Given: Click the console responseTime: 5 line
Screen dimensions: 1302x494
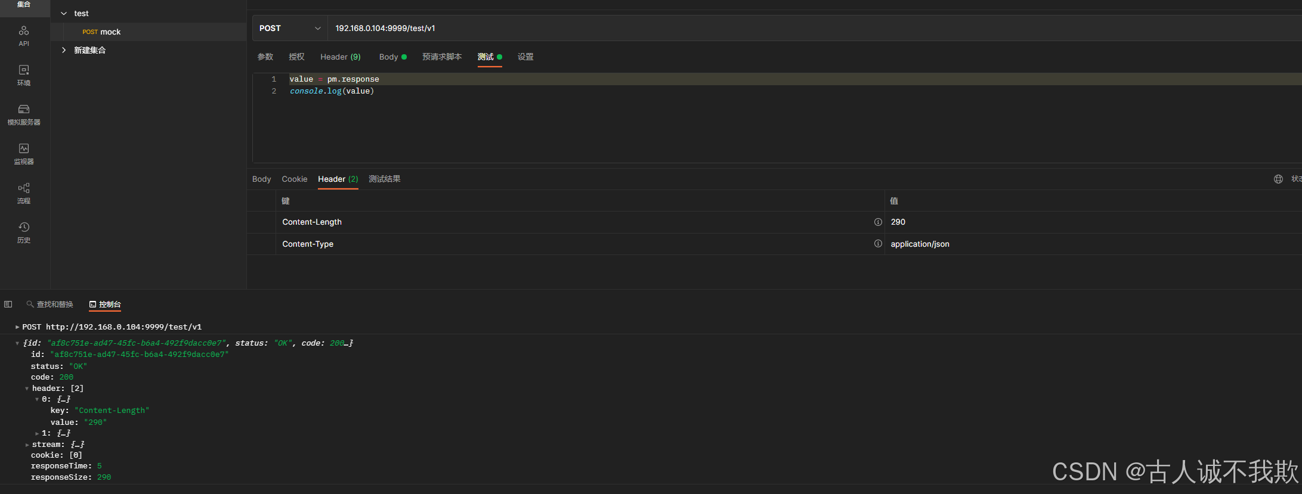Looking at the screenshot, I should [66, 465].
